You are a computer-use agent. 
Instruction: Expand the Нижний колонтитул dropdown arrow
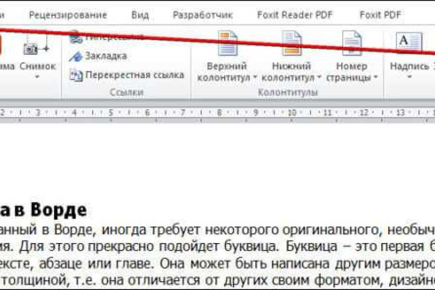(x=319, y=77)
